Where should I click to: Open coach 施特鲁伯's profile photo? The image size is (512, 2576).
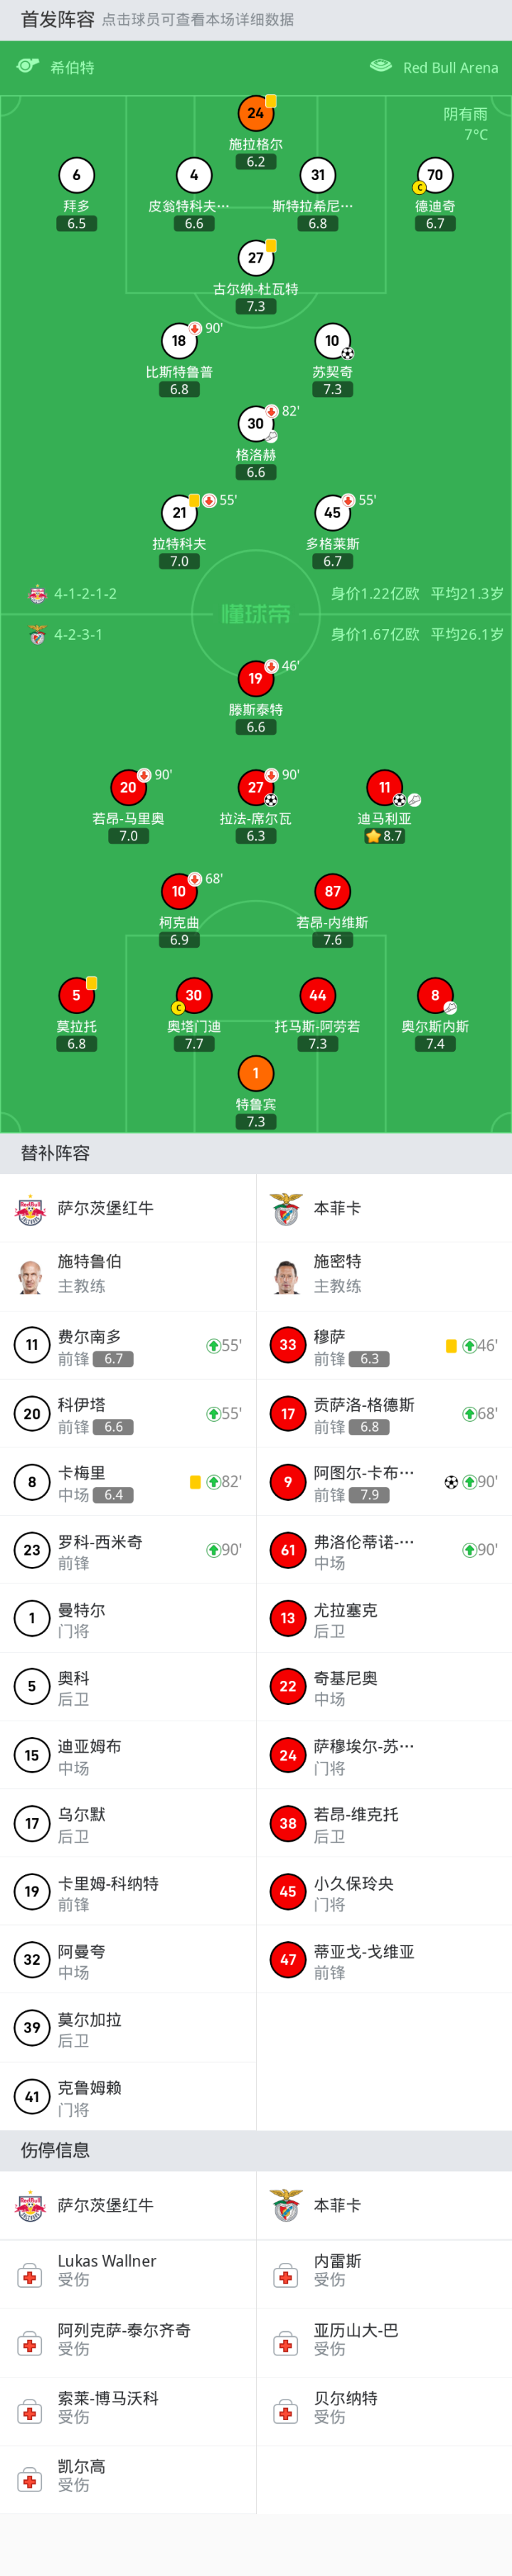[30, 1276]
